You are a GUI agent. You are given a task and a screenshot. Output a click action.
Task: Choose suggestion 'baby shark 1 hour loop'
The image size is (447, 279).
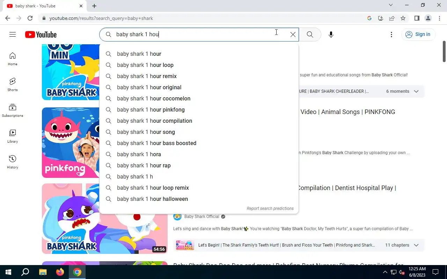(x=199, y=65)
